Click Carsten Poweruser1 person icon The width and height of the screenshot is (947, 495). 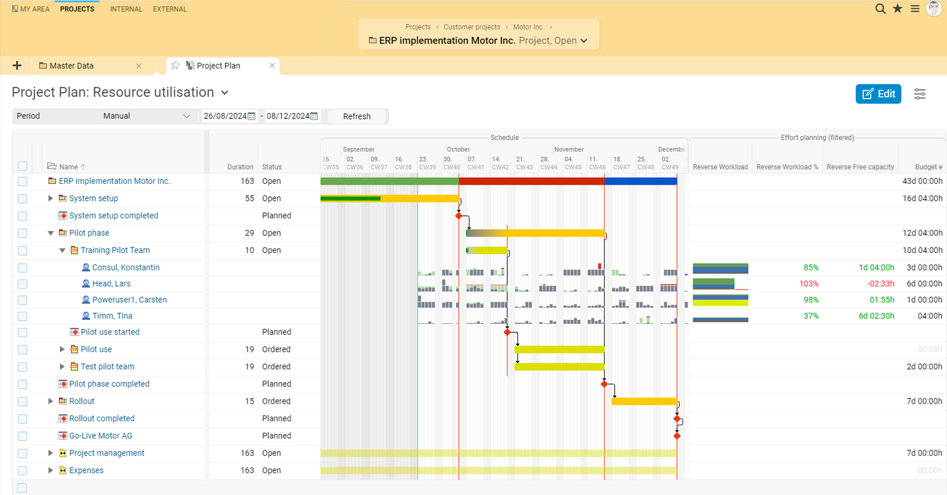(x=86, y=300)
